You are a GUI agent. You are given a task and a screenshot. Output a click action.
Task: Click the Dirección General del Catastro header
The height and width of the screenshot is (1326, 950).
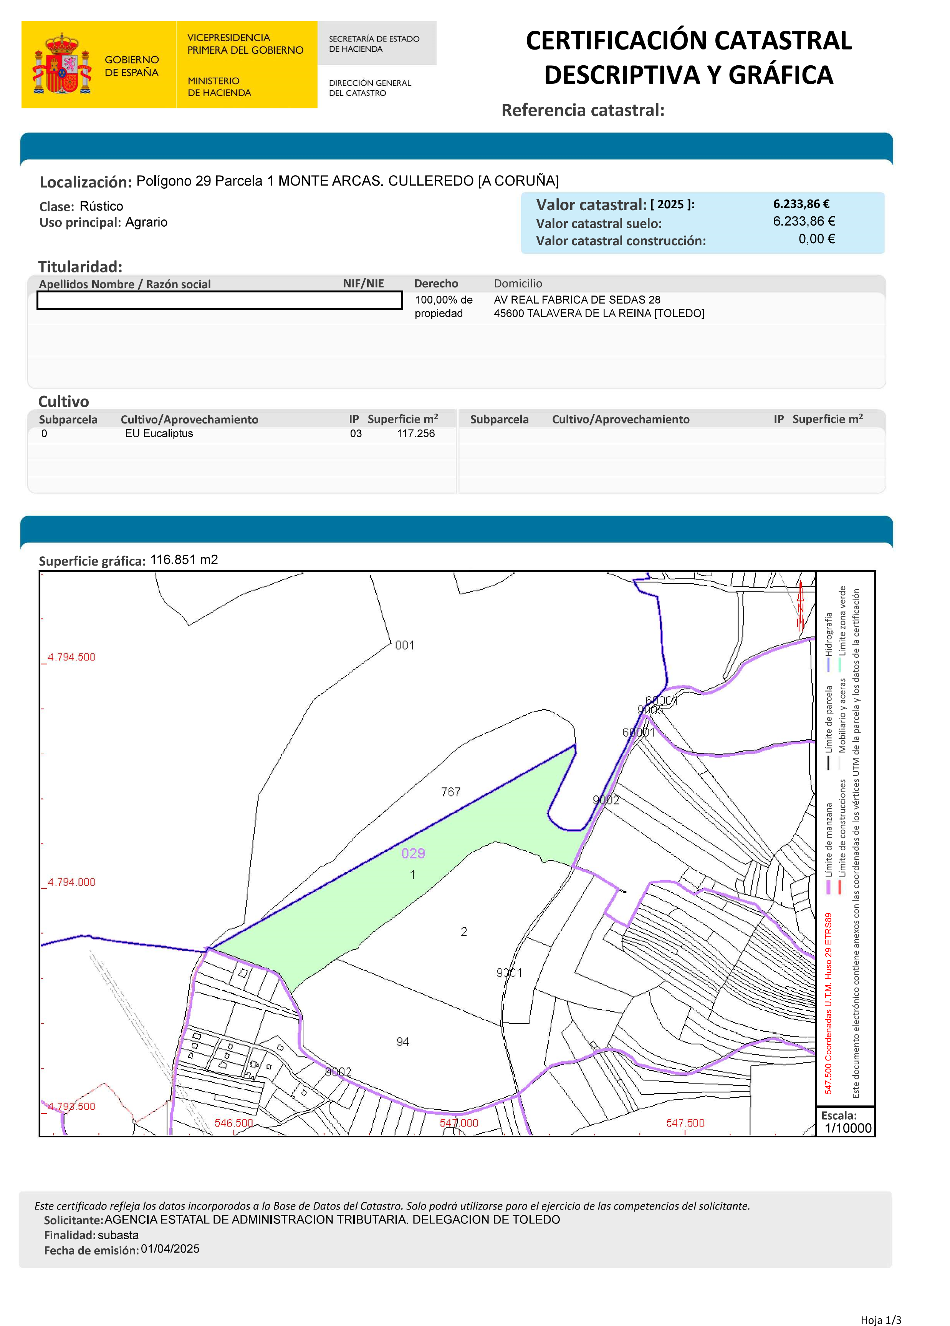(x=369, y=88)
